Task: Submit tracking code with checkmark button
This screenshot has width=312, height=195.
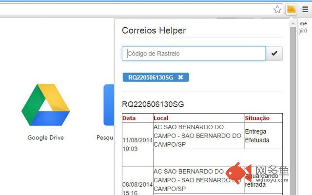Action: point(274,54)
